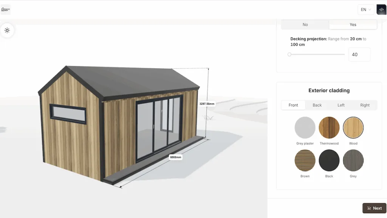
Task: Select the Yes decking option
Action: coord(353,25)
